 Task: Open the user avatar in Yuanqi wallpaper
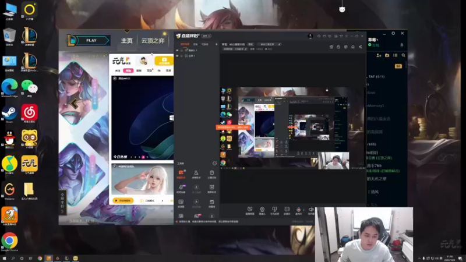[x=143, y=61]
